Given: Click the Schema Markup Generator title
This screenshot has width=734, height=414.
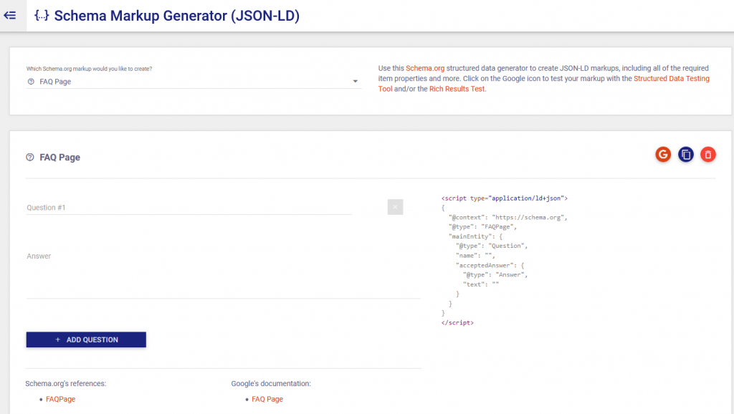Looking at the screenshot, I should point(176,16).
